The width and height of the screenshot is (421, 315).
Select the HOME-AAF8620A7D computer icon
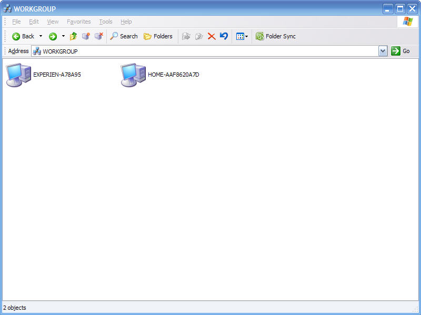[x=133, y=75]
